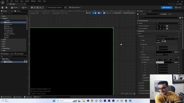This screenshot has width=184, height=103.
Task: Open the Details settings gear icon
Action: [x=182, y=18]
